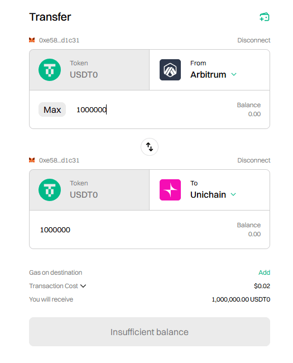Click the source wallet address 0xe58...d1c31
The image size is (293, 363).
pyautogui.click(x=59, y=40)
